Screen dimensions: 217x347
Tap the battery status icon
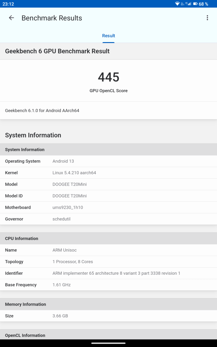(195, 4)
